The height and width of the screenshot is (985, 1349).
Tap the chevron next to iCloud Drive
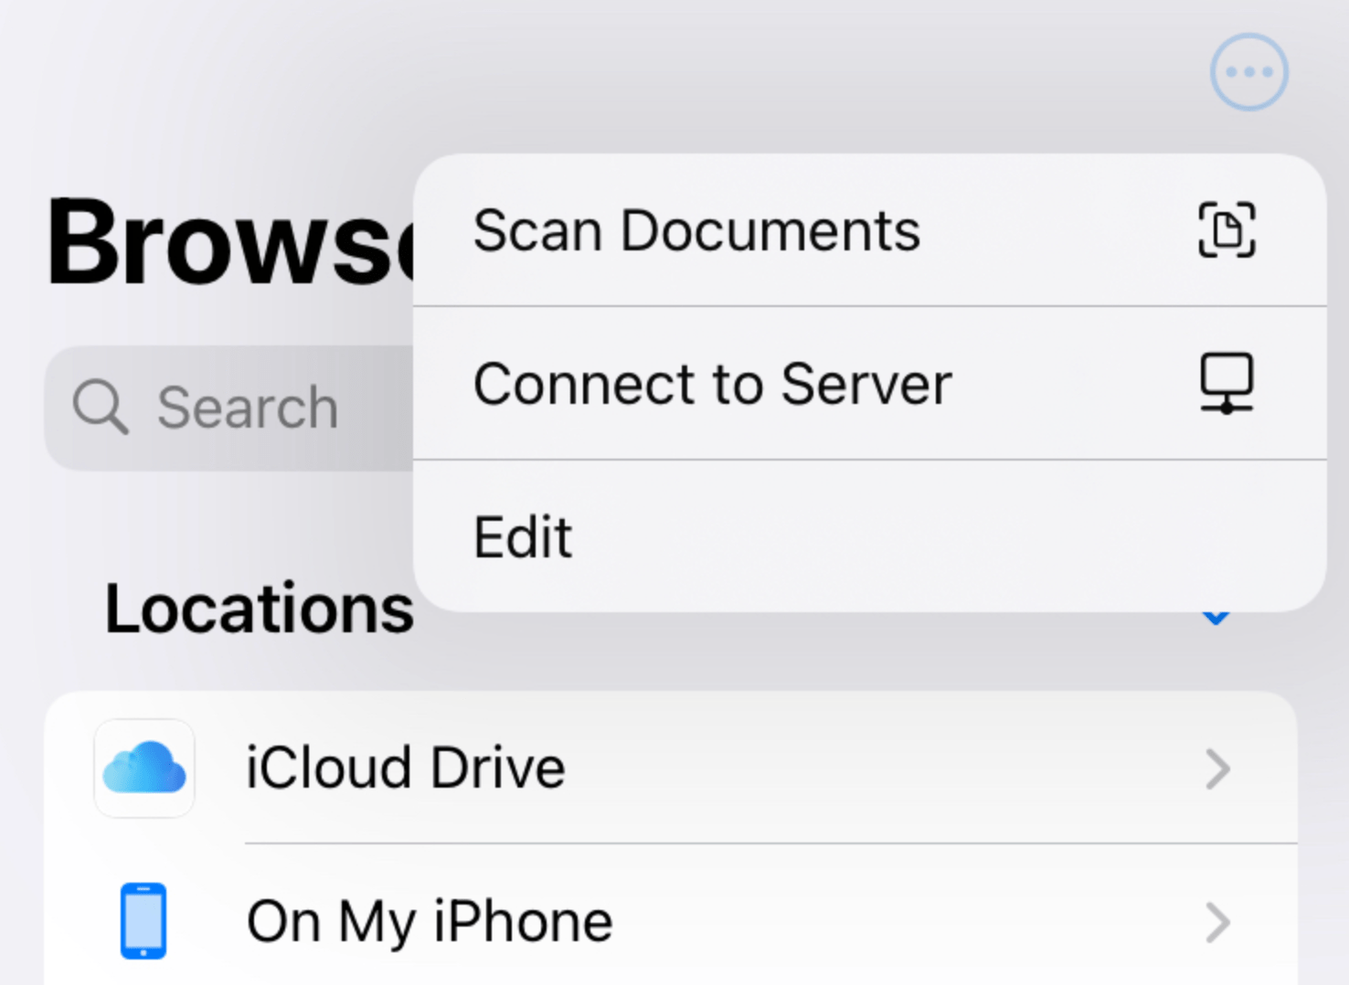pyautogui.click(x=1217, y=768)
